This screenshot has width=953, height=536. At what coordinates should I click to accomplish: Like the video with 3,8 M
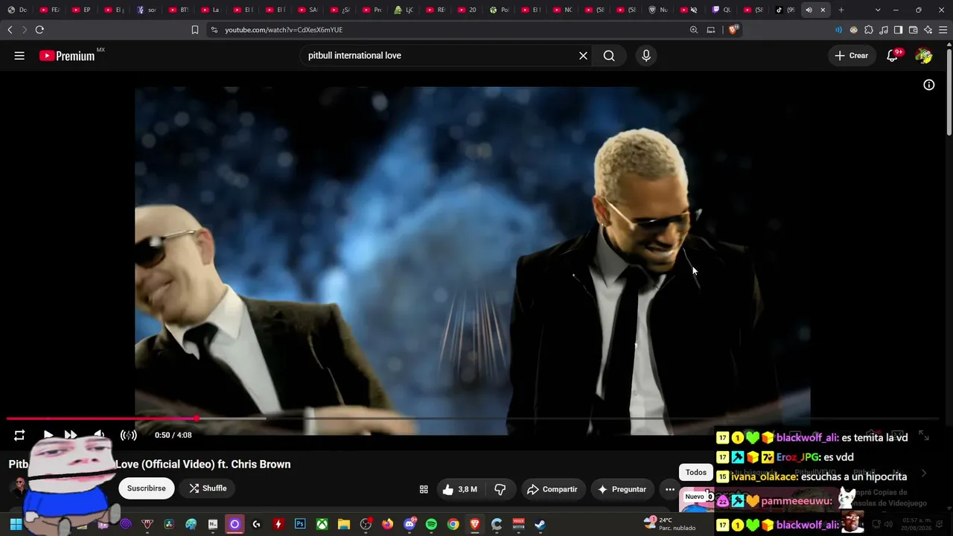pyautogui.click(x=459, y=489)
